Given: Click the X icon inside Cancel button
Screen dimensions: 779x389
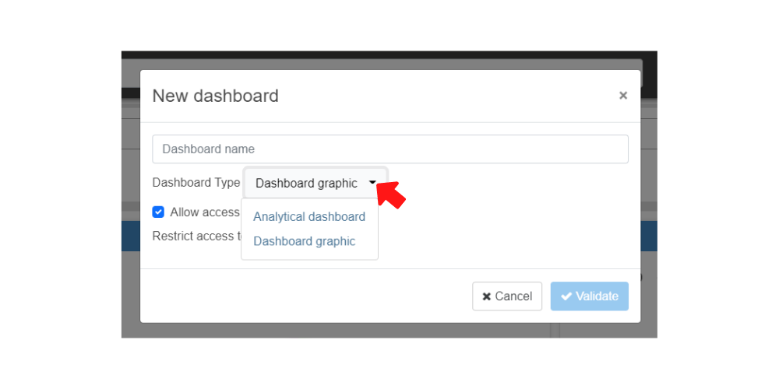Looking at the screenshot, I should [487, 296].
